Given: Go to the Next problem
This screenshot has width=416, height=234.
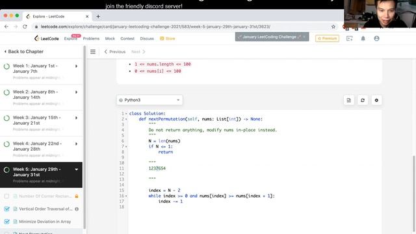Looking at the screenshot, I should (138, 52).
